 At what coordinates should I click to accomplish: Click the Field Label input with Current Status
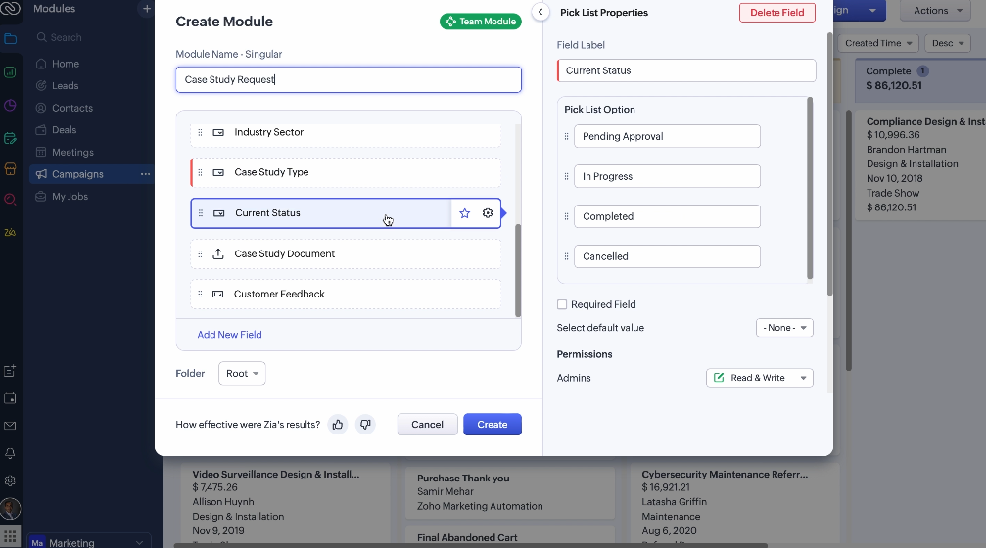pos(686,70)
